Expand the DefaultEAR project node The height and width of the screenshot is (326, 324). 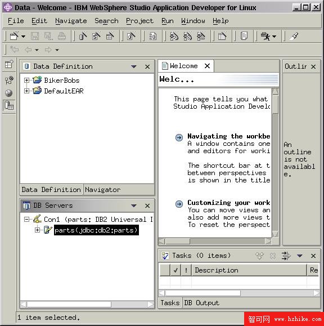(x=26, y=91)
